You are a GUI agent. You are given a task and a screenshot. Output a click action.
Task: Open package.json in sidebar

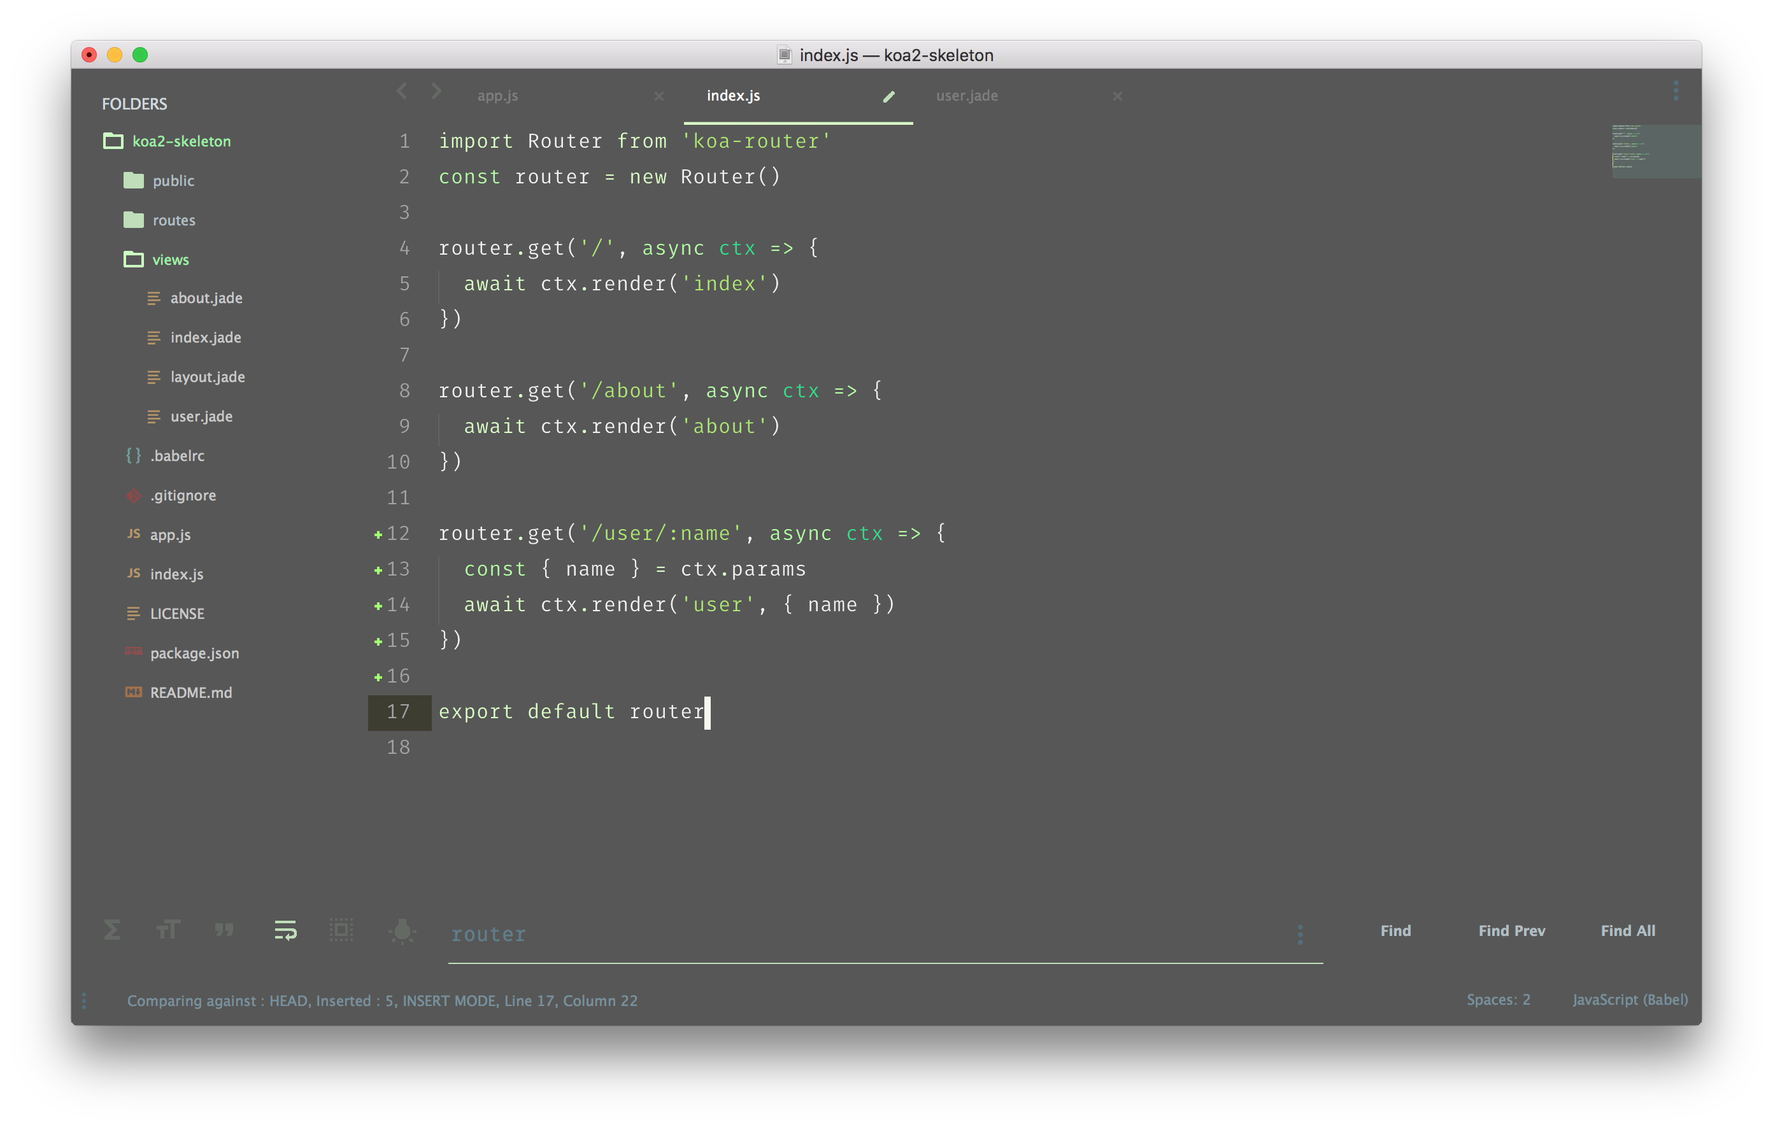(194, 654)
